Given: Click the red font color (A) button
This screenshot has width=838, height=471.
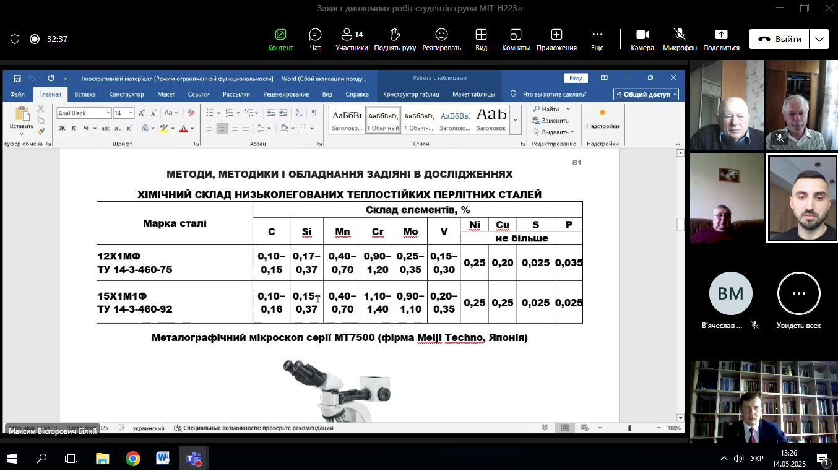Looking at the screenshot, I should 183,128.
